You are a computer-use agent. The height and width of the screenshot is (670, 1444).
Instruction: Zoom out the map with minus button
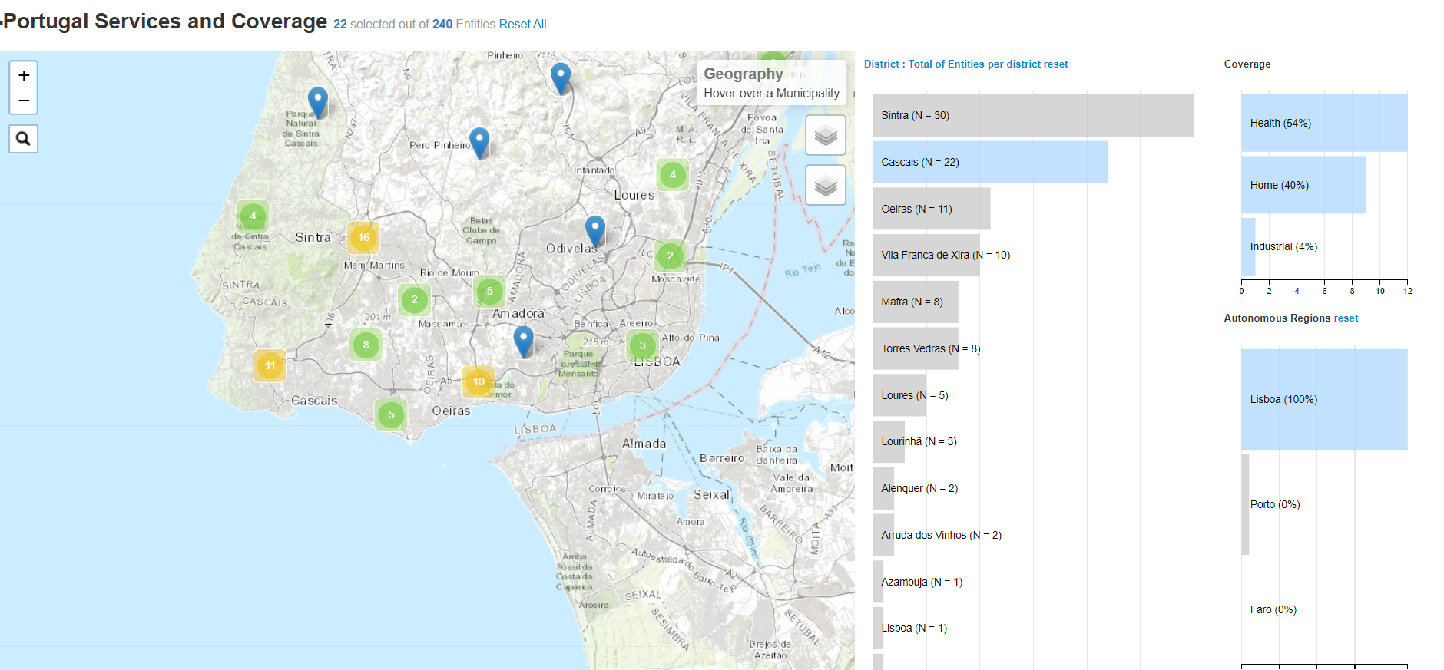pos(24,101)
